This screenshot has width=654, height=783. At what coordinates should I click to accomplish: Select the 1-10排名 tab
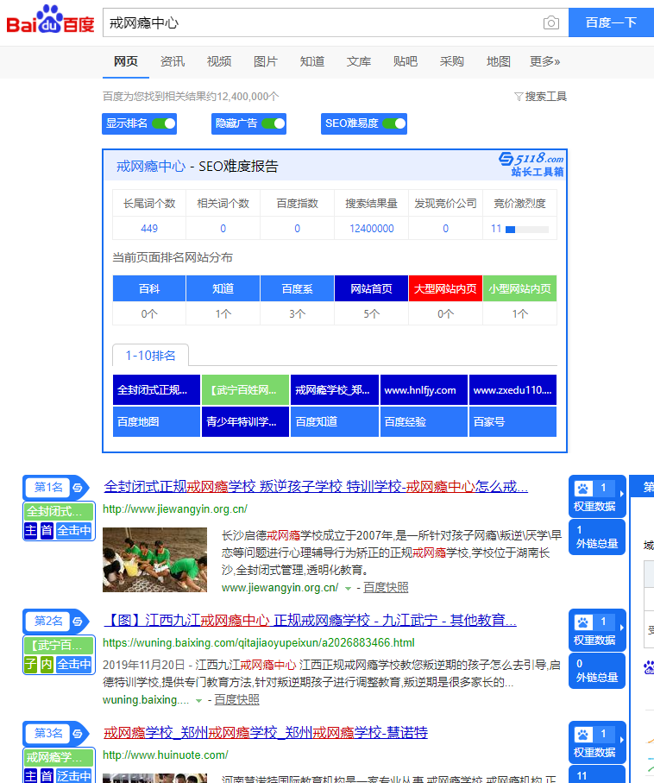point(150,355)
